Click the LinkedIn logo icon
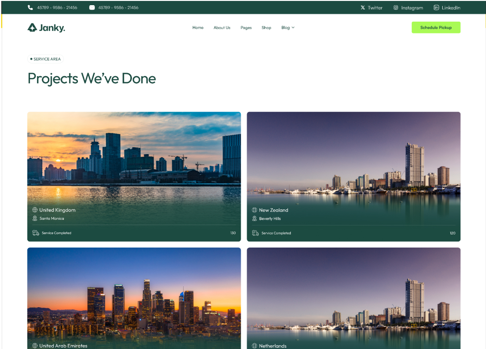This screenshot has height=349, width=486. pyautogui.click(x=436, y=8)
